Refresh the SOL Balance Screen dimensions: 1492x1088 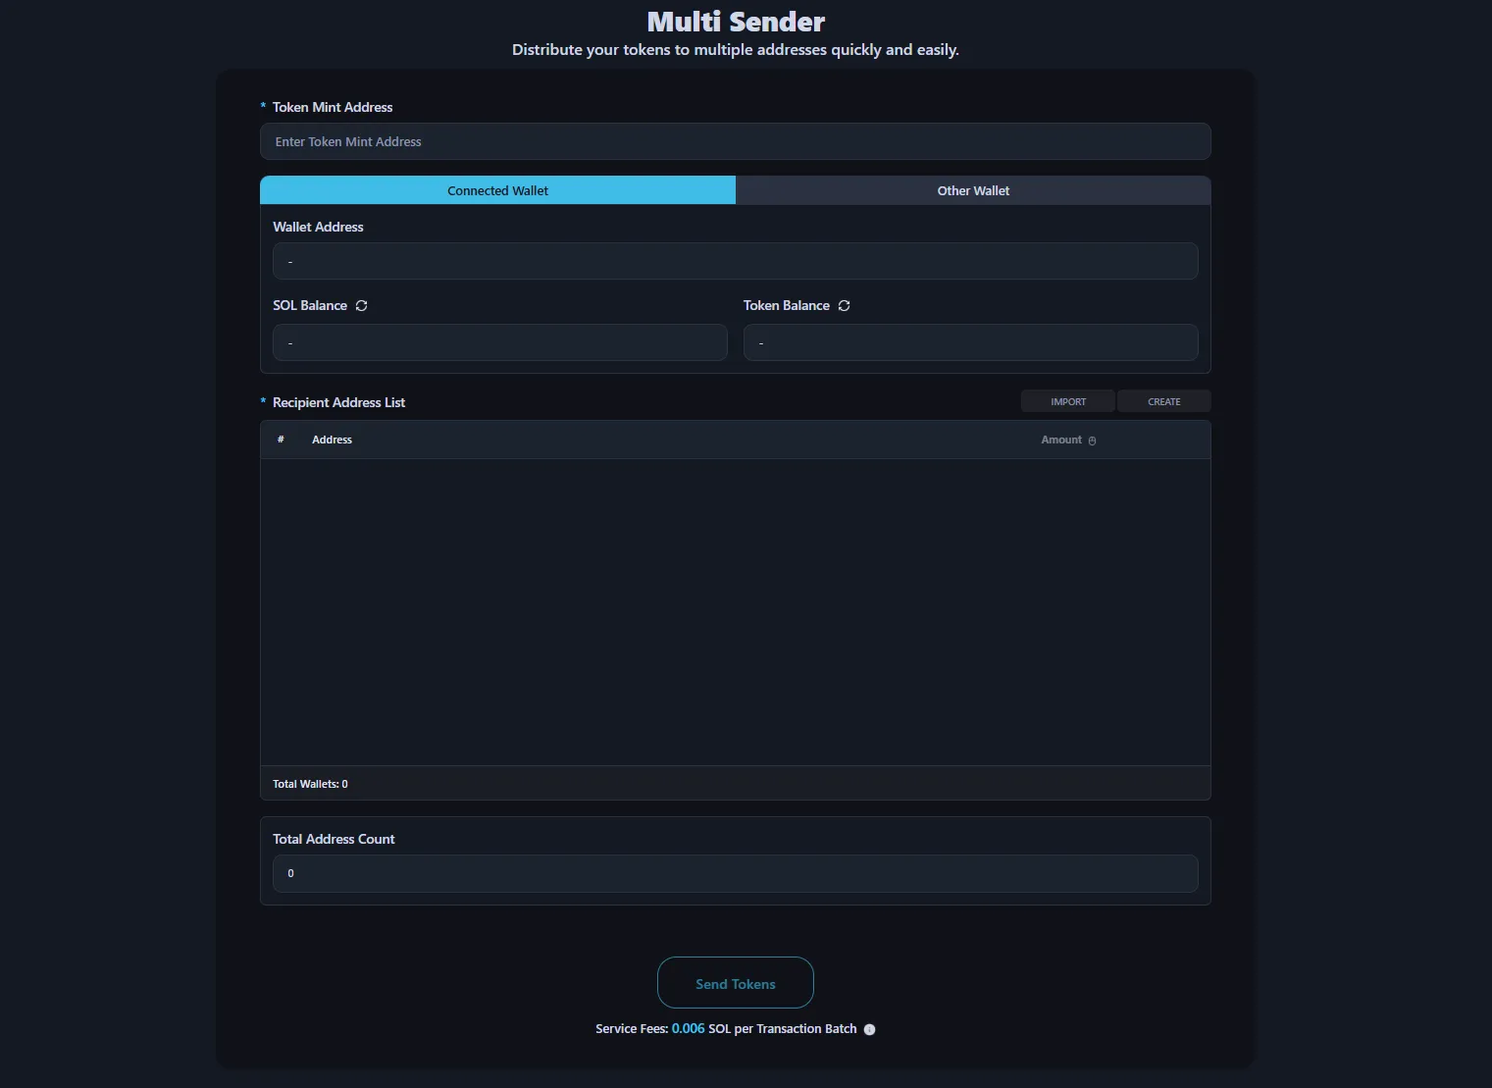pyautogui.click(x=361, y=306)
